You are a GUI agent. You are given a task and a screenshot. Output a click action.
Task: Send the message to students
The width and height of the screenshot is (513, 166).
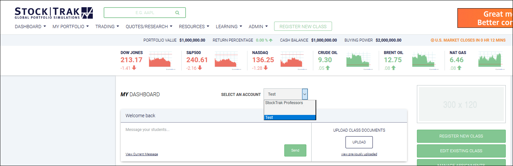tap(295, 150)
